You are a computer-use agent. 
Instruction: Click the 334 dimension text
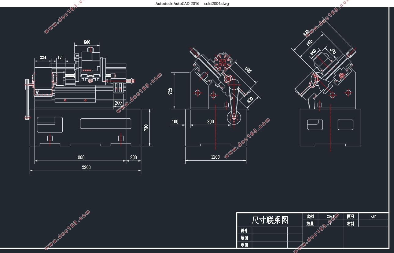click(43, 57)
